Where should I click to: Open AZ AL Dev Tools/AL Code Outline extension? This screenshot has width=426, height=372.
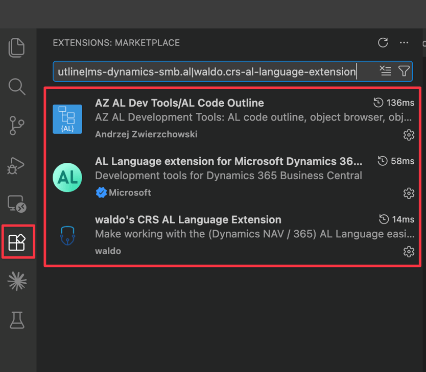(179, 103)
